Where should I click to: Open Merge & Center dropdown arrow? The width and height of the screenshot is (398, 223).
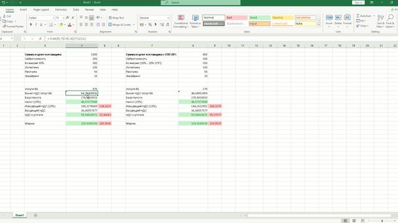(x=134, y=25)
